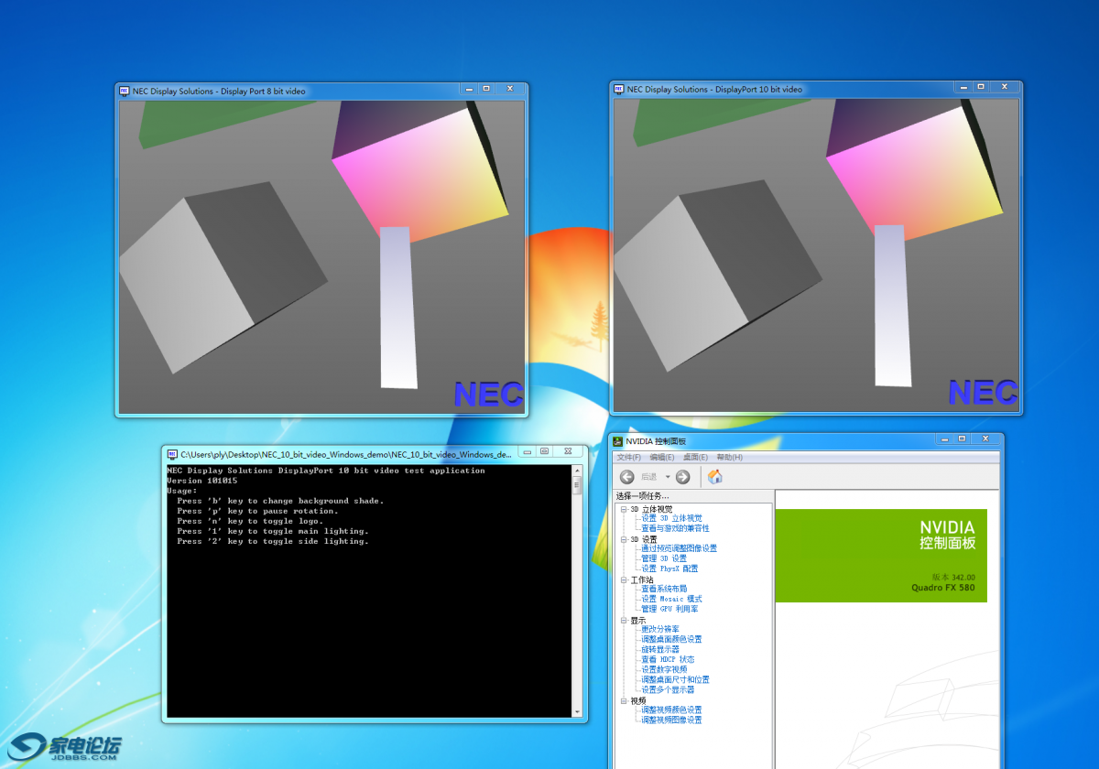Open the 管理 3D 设置 link
The height and width of the screenshot is (769, 1099).
tap(663, 558)
